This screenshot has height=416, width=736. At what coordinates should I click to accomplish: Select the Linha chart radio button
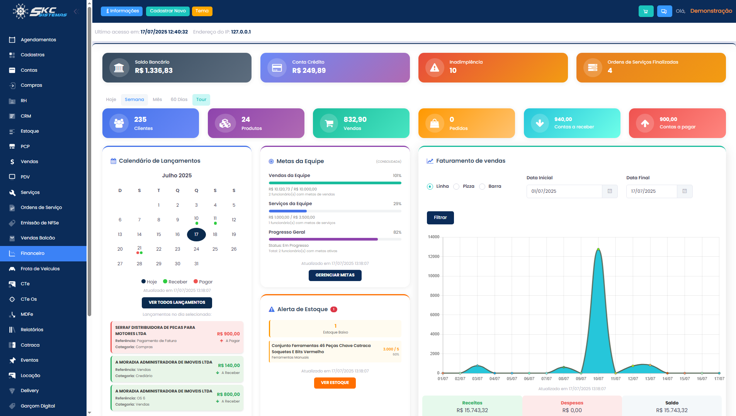coord(430,187)
